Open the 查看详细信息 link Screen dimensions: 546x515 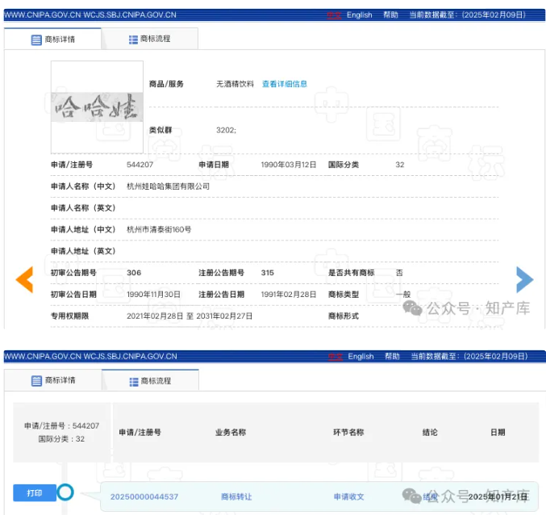coord(284,84)
